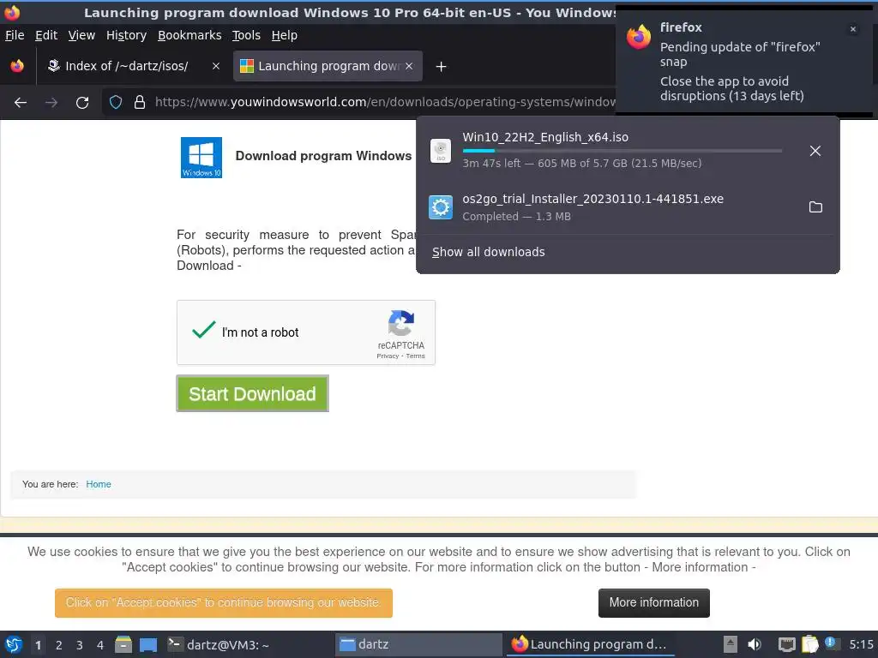This screenshot has width=878, height=658.
Task: Click the Windows 10 logo image
Action: [201, 158]
